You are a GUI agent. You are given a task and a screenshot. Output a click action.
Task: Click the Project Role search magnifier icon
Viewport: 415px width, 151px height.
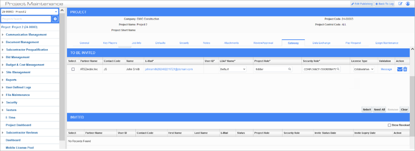[290, 69]
